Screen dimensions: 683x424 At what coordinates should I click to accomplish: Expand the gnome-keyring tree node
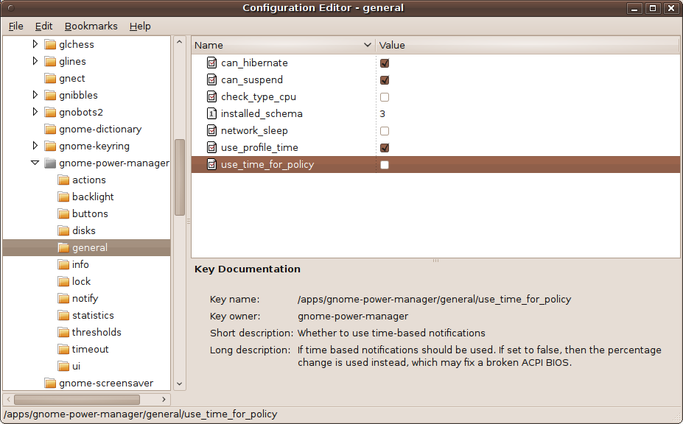click(x=35, y=146)
